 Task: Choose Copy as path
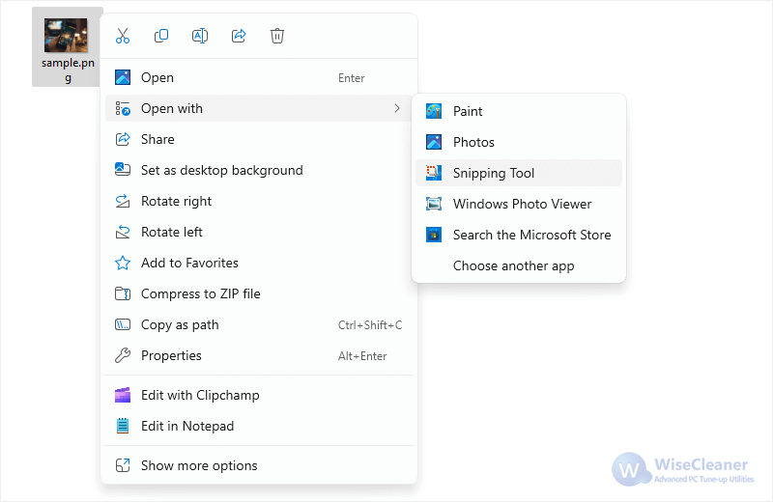tap(259, 324)
